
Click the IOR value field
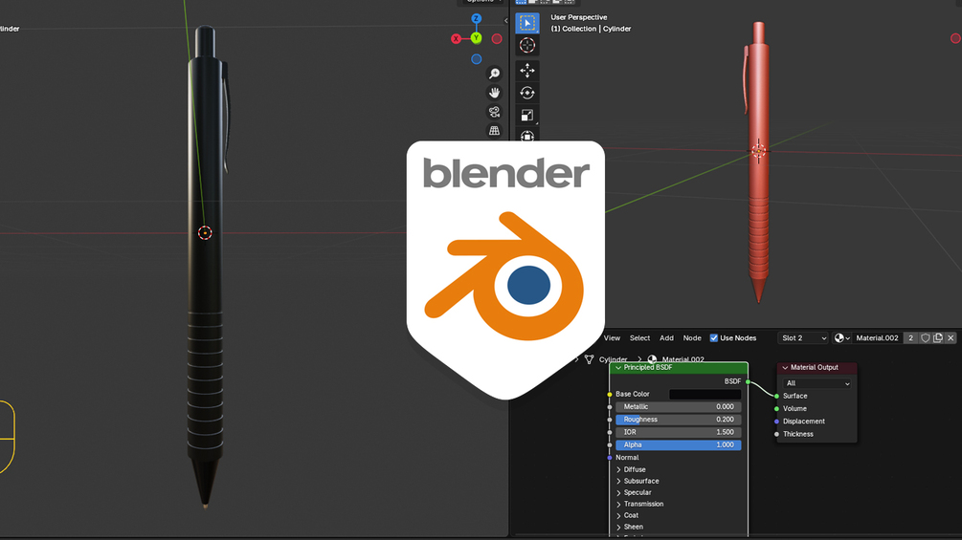click(x=678, y=432)
